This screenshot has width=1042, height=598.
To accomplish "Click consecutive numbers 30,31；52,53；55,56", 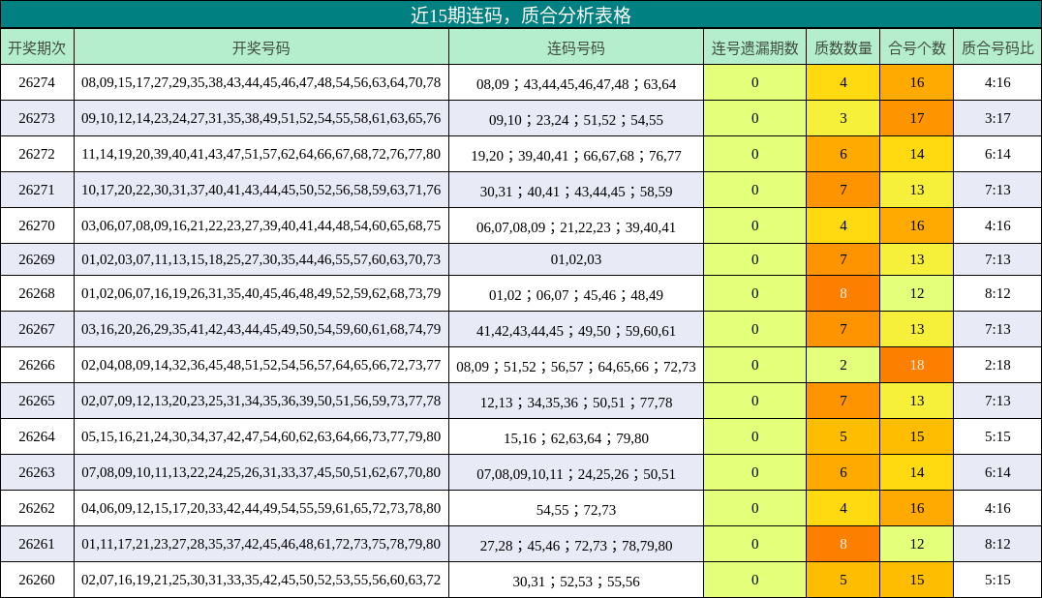I will click(x=576, y=582).
